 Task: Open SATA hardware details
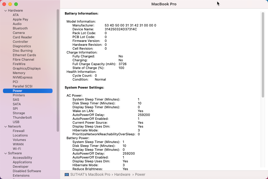(x=17, y=104)
